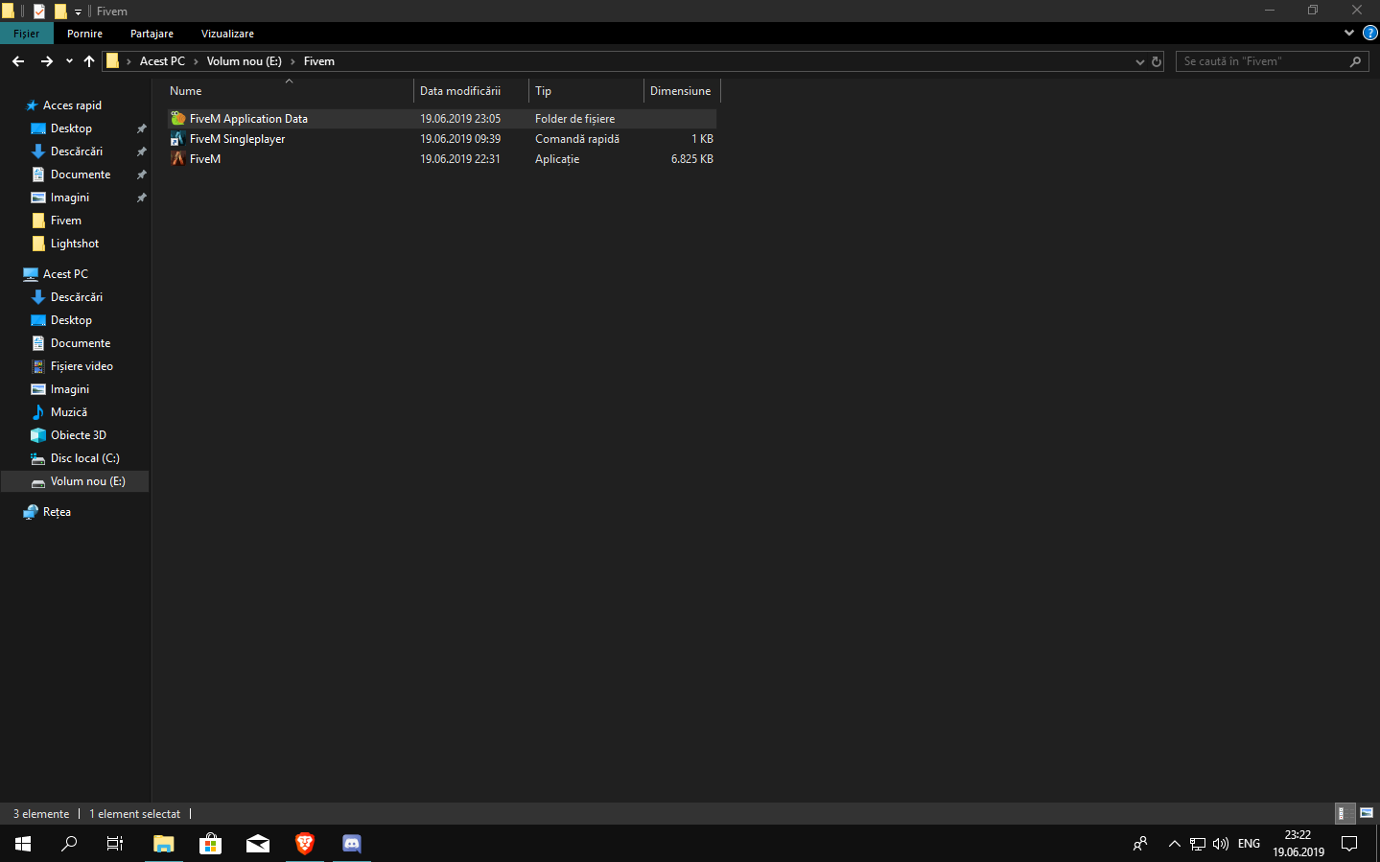Select FiveM Application Data folder

pos(441,119)
